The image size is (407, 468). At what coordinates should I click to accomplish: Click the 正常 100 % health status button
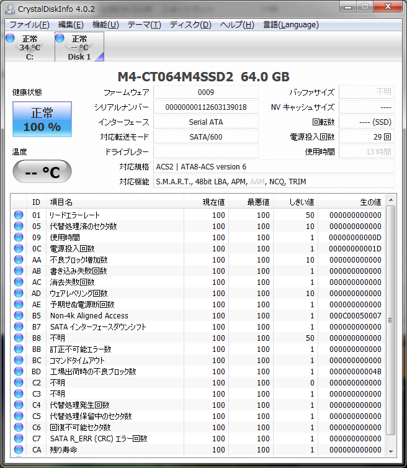tap(42, 119)
